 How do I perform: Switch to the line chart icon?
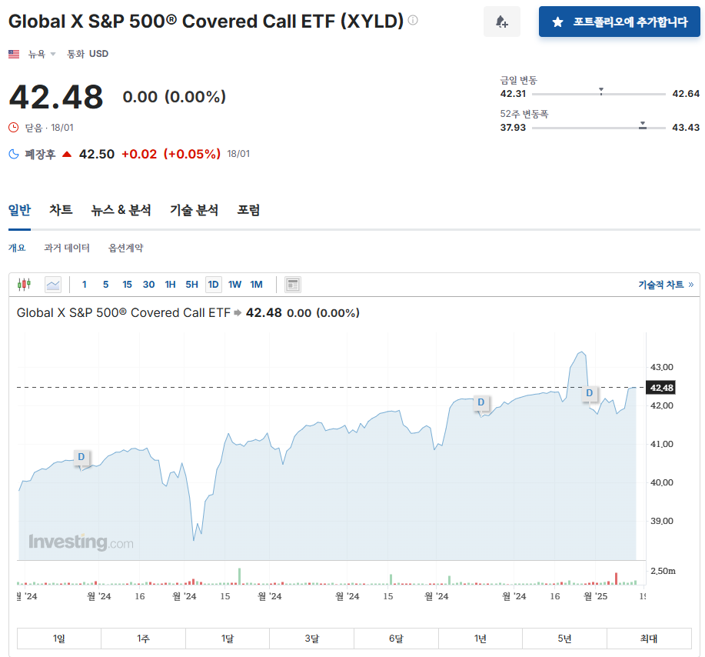(52, 284)
